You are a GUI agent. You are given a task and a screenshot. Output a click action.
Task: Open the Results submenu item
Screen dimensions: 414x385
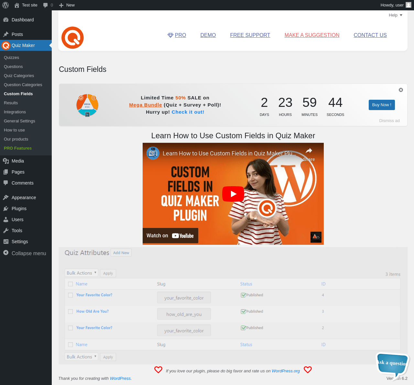(11, 103)
